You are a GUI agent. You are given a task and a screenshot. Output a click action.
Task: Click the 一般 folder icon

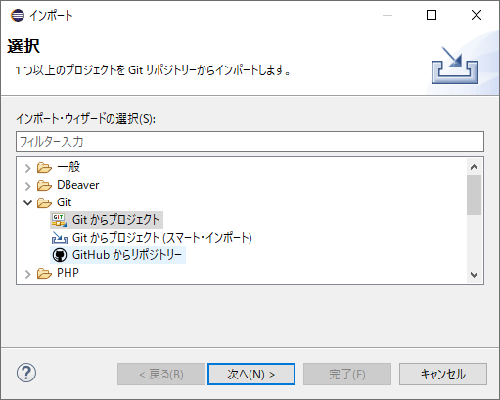coord(44,167)
